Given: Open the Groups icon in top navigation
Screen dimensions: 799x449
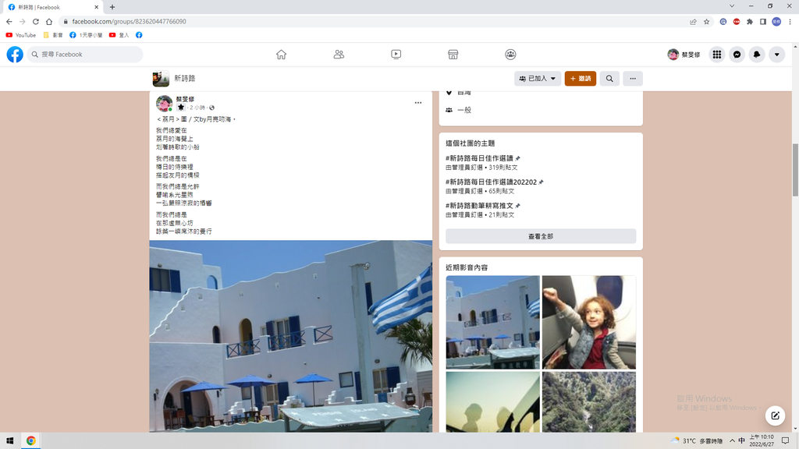Looking at the screenshot, I should pos(510,55).
